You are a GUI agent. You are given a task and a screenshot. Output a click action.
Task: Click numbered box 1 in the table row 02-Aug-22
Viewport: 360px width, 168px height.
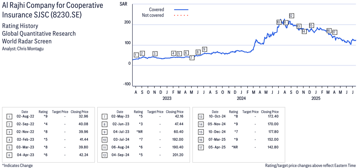coord(9,117)
